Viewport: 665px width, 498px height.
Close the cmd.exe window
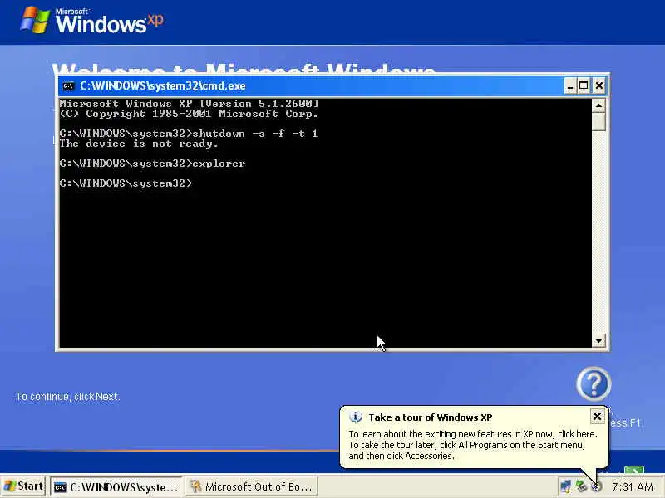coord(598,86)
